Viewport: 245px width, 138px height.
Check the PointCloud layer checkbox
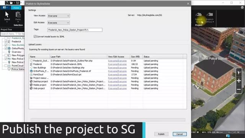(6, 66)
